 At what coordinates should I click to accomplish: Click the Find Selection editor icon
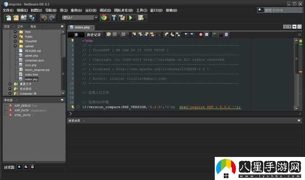134,35
